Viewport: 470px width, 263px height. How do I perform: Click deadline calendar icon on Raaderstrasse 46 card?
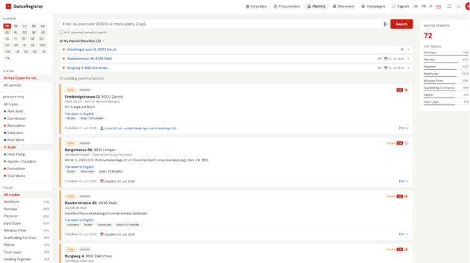point(102,234)
